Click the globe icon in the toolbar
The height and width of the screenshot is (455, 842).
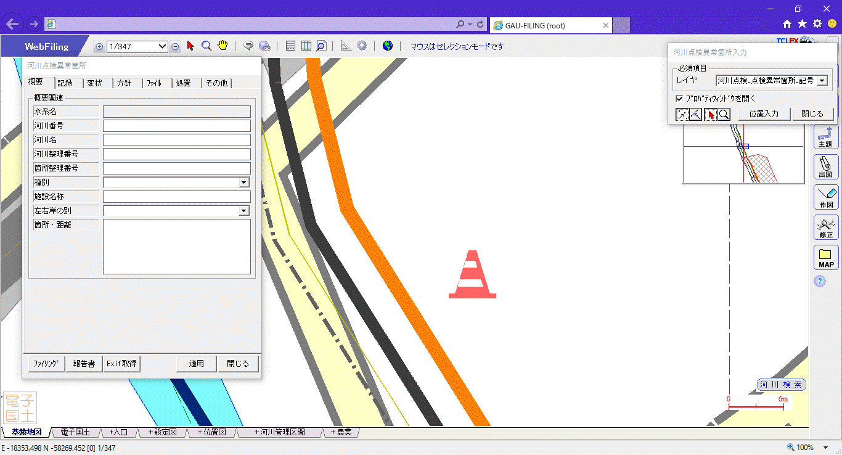pos(387,46)
